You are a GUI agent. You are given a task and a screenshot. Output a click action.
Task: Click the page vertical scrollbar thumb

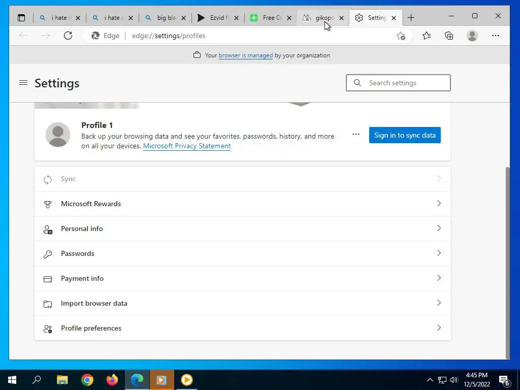tap(507, 263)
